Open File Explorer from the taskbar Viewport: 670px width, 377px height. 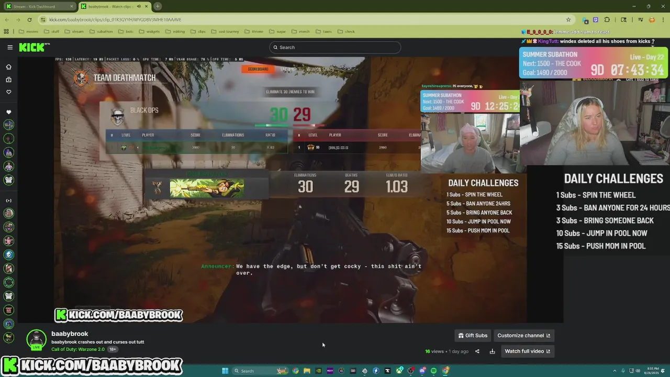pos(307,371)
